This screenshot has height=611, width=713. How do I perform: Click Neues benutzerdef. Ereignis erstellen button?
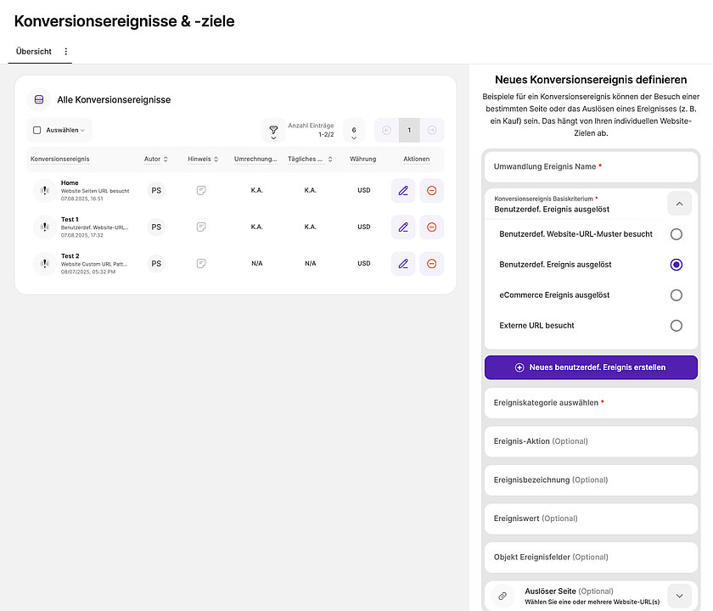click(591, 366)
